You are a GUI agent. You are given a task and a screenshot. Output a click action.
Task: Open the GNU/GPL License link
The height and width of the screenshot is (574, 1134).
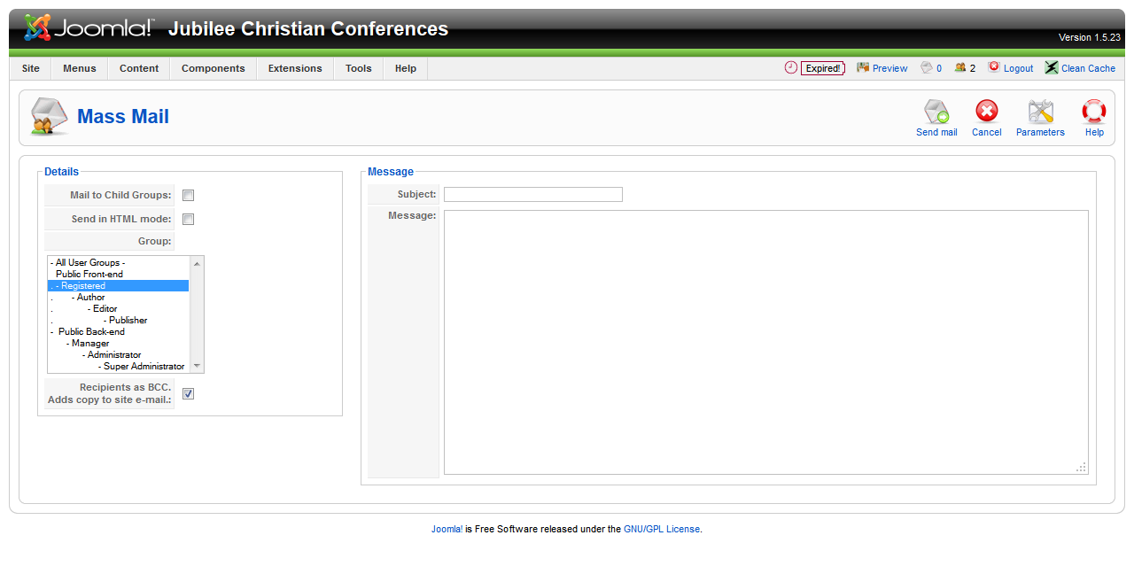click(662, 529)
